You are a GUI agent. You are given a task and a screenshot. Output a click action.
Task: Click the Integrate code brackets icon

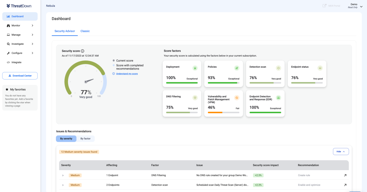pos(8,62)
